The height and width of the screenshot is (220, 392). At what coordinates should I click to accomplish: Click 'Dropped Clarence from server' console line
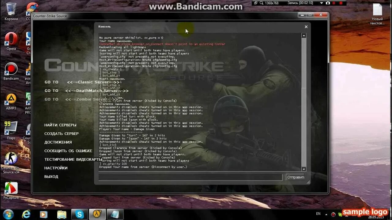pyautogui.click(x=141, y=148)
